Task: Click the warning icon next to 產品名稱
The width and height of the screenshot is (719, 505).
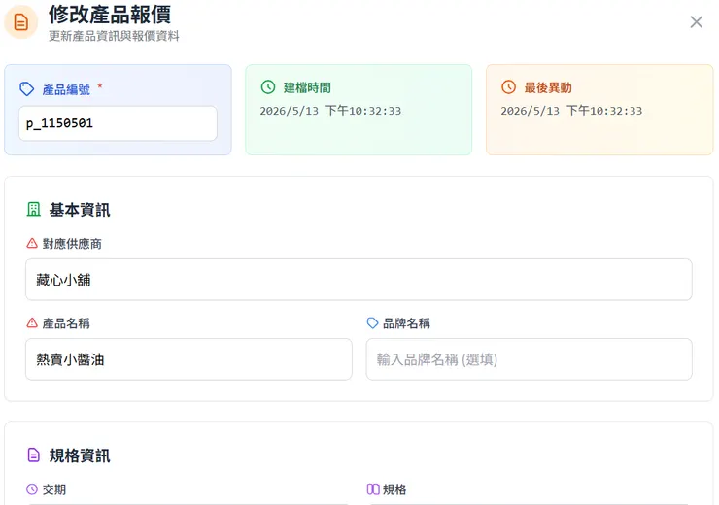Action: [x=32, y=322]
